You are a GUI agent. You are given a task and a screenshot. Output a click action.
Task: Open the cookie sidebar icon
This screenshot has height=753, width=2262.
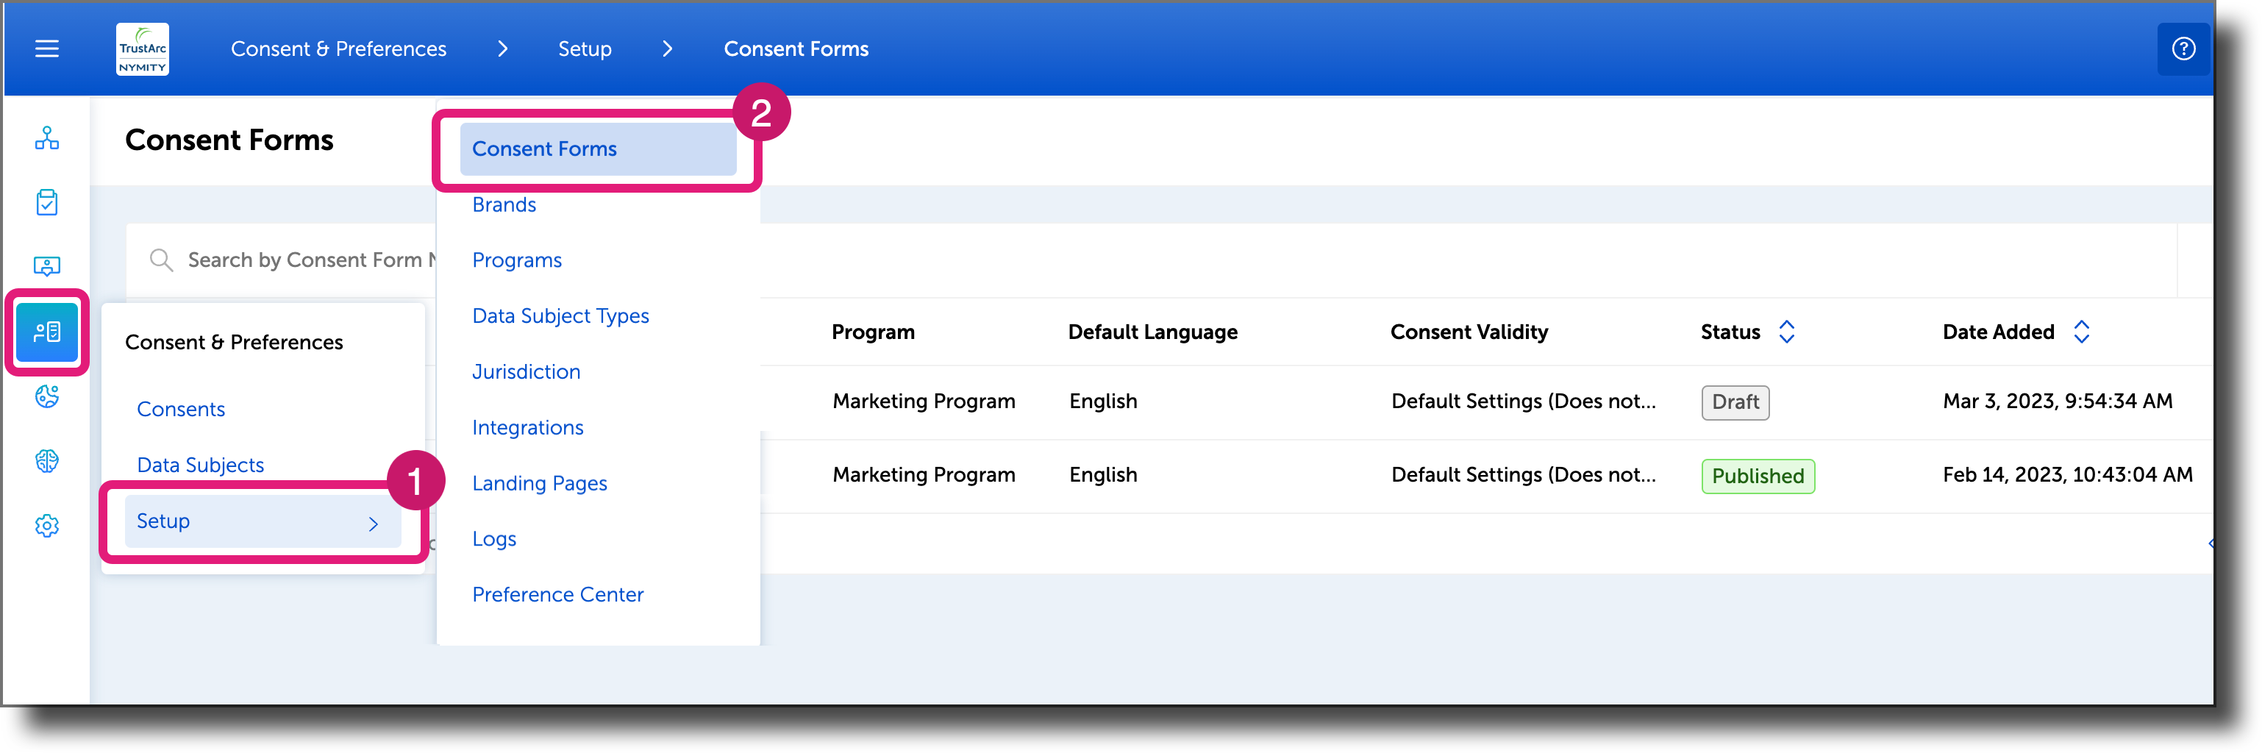46,396
